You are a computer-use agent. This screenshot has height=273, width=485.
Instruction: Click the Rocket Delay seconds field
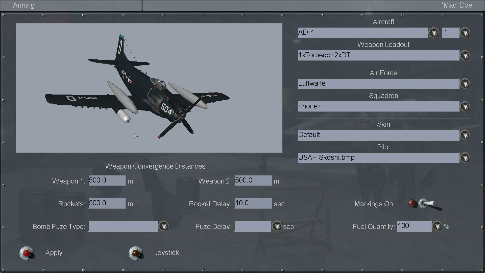coord(253,203)
